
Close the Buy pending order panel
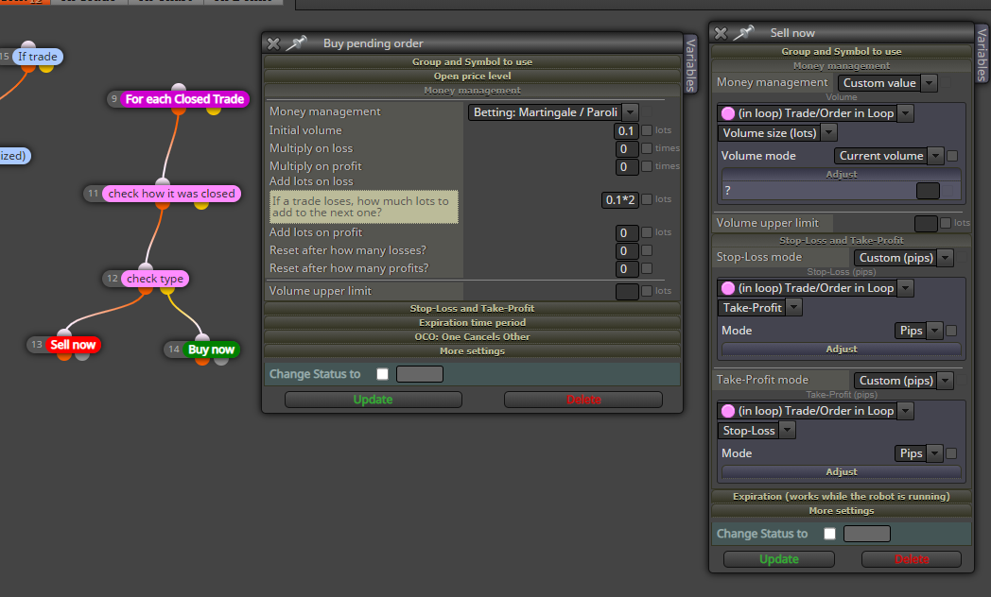pyautogui.click(x=273, y=43)
